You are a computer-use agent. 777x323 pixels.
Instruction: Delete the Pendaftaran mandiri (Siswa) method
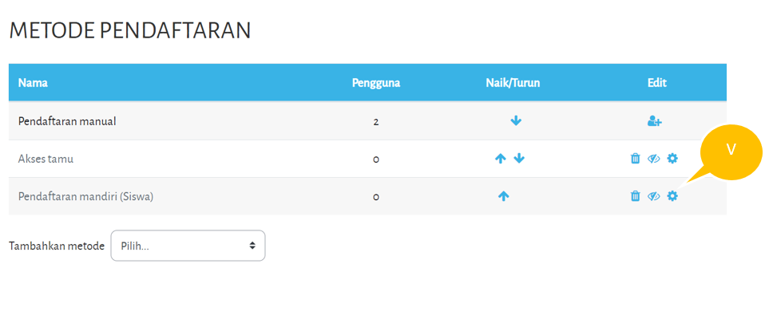[x=636, y=196]
